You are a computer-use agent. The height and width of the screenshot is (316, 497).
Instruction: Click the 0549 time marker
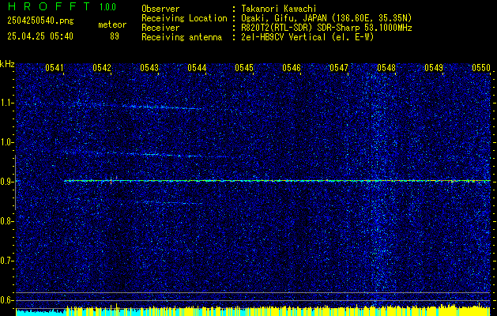[x=434, y=68]
